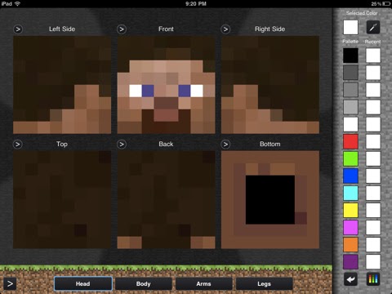Expand the Bottom view arrow
The width and height of the screenshot is (392, 294).
click(x=225, y=144)
